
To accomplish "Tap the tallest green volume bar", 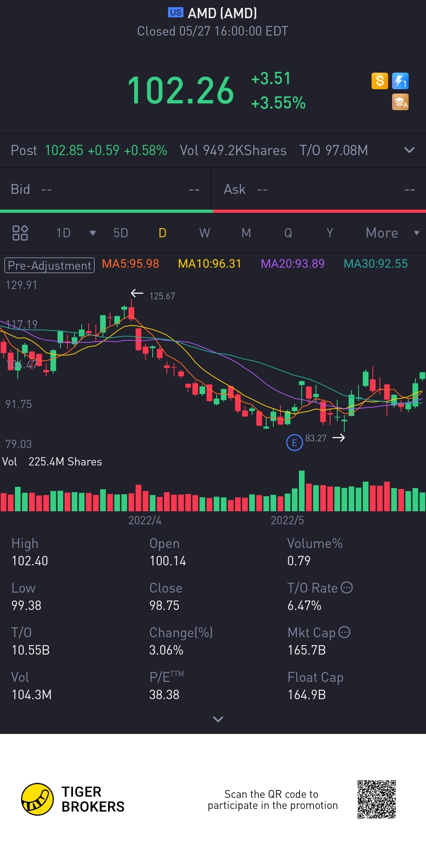I will point(302,491).
